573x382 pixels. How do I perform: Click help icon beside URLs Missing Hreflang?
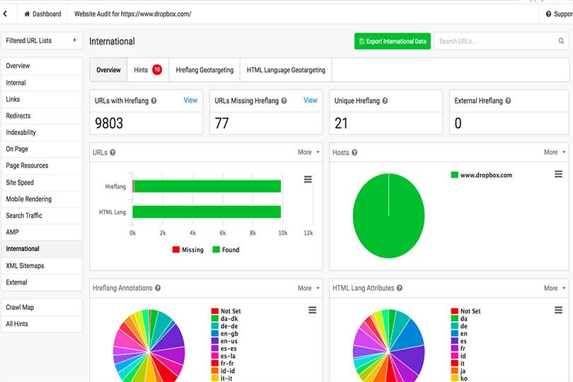(x=284, y=100)
